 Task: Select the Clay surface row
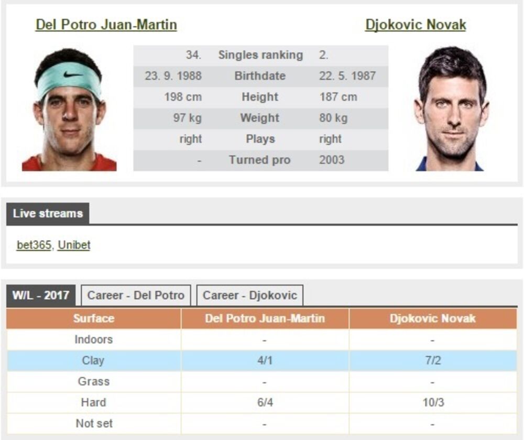point(93,360)
